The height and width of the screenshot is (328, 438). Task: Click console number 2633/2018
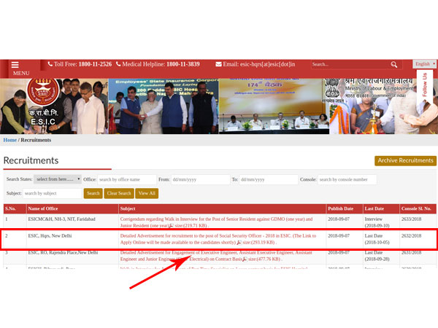click(x=411, y=219)
